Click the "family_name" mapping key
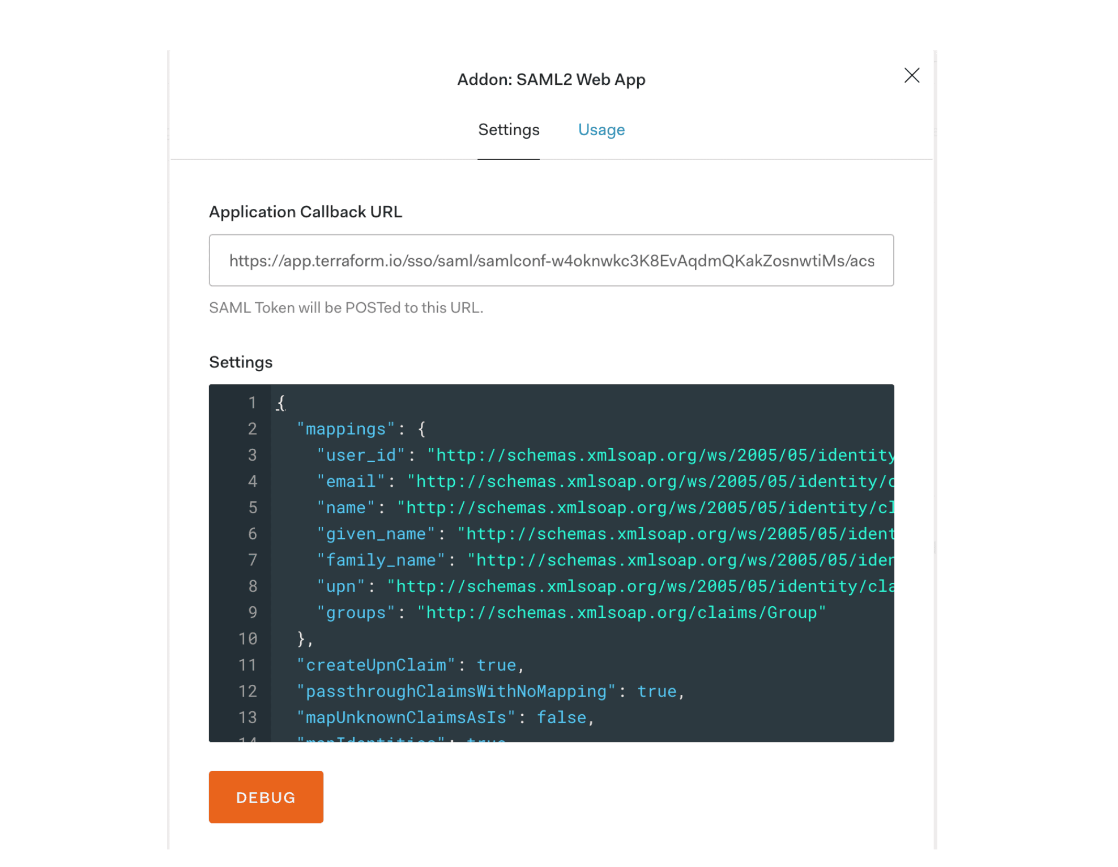Viewport: 1118px width, 867px height. point(381,560)
